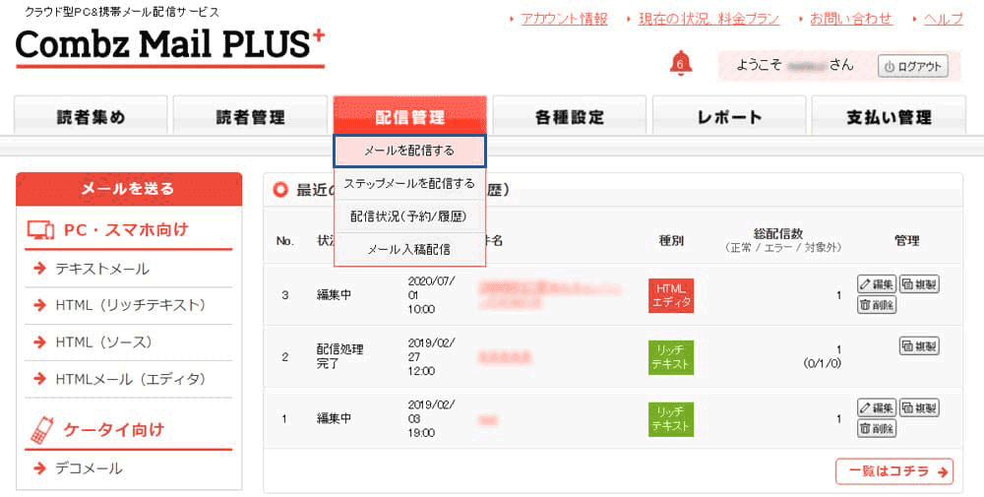Select メールを配信する from the dropdown menu
Screen dimensions: 984x497
[409, 152]
